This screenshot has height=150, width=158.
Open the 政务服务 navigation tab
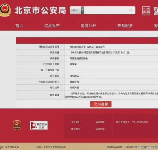pyautogui.click(x=125, y=26)
